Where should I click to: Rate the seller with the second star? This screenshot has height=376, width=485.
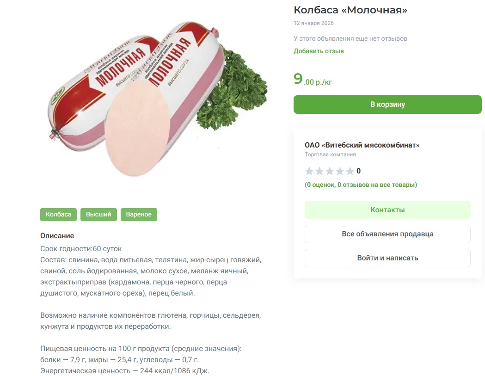click(x=319, y=171)
